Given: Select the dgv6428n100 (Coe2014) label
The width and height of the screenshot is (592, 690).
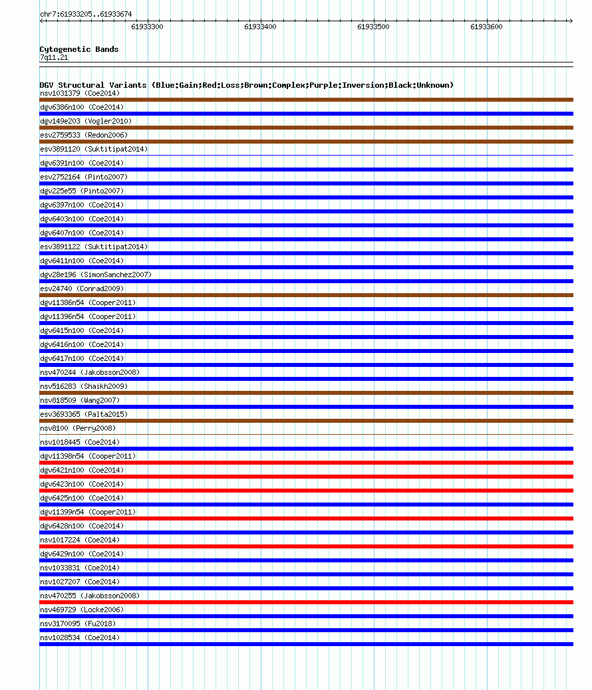Looking at the screenshot, I should tap(82, 526).
